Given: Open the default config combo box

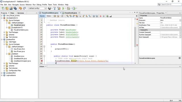Looking at the screenshot, I should point(38,8).
